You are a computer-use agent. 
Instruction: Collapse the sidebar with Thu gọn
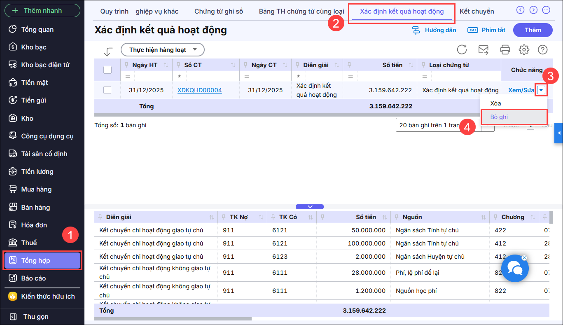[x=35, y=316]
